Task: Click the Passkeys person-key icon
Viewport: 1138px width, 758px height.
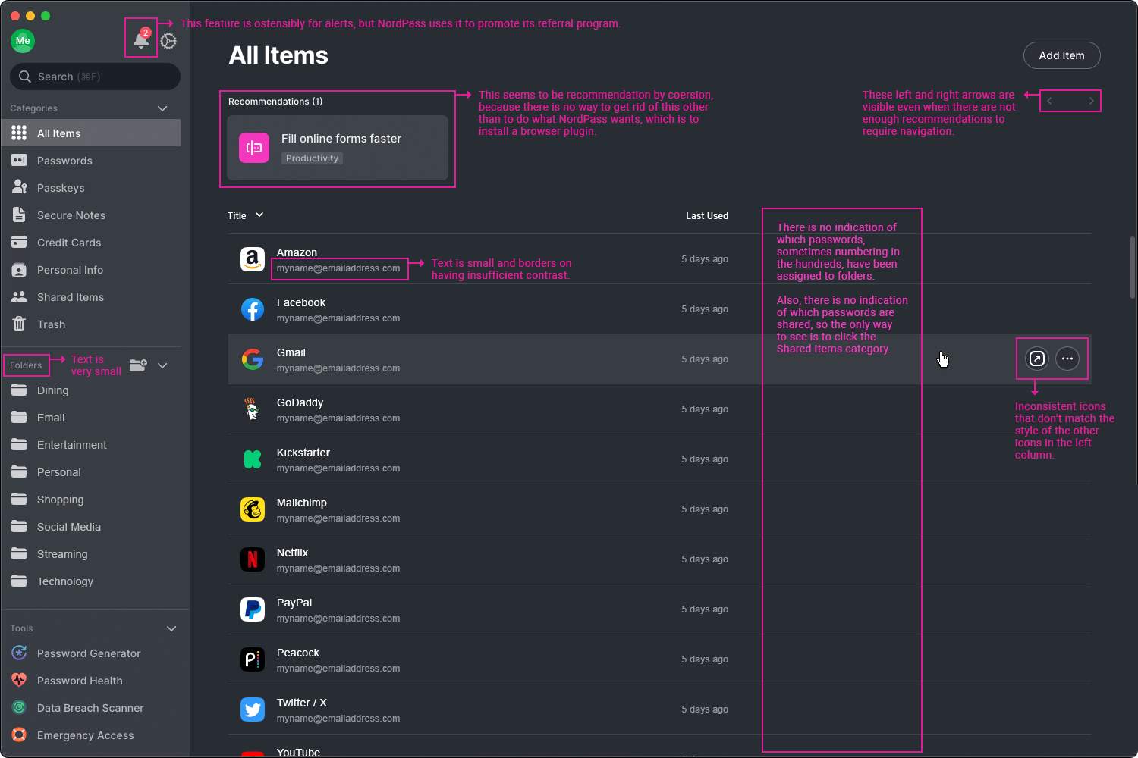Action: [x=20, y=188]
